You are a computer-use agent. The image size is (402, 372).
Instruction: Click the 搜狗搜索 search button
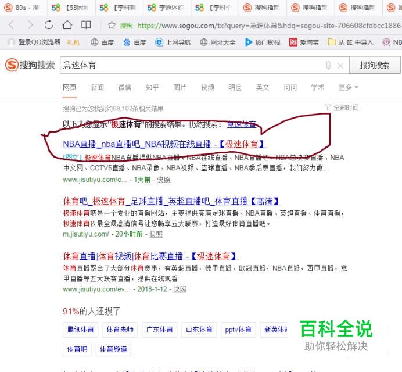click(375, 65)
